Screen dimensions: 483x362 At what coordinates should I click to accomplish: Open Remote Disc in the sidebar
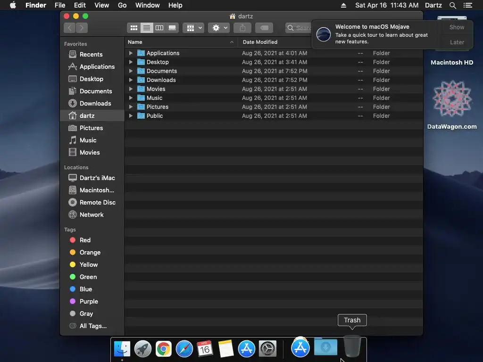coord(92,203)
